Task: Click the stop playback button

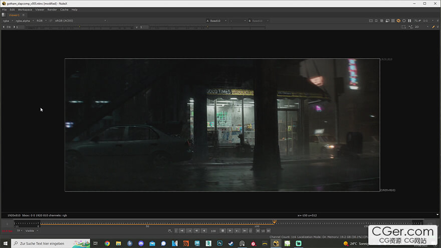Action: (223, 231)
